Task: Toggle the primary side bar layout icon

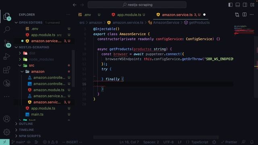Action: click(230, 5)
